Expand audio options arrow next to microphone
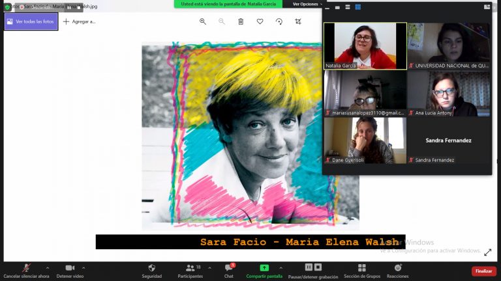Viewport: 501px width, 281px height. pyautogui.click(x=47, y=267)
